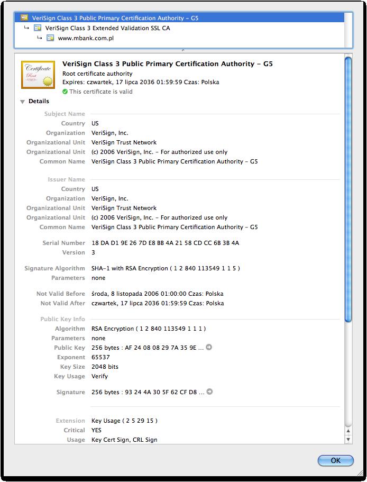The image size is (367, 482).
Task: Click the RSA Encryption algorithm value
Action: 149,329
